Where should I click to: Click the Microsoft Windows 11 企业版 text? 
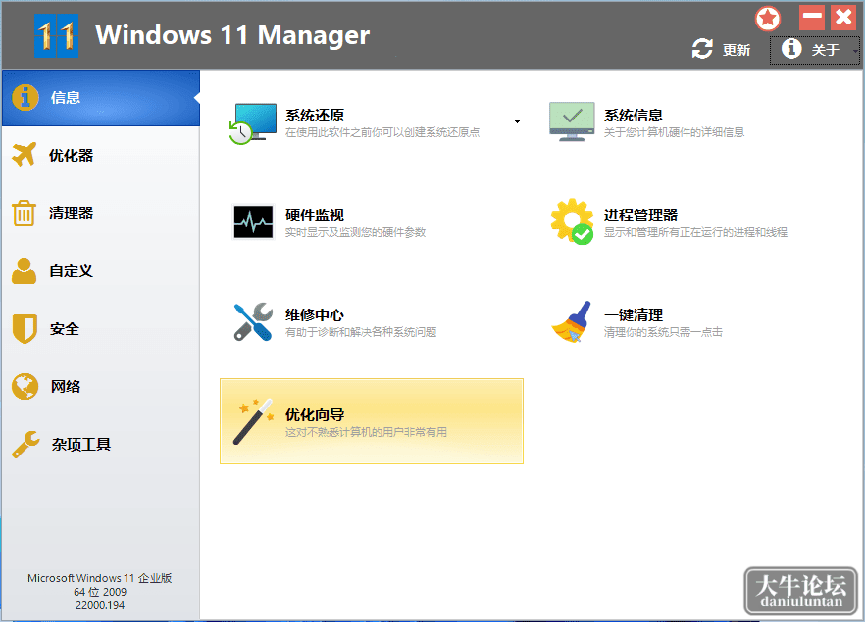[x=100, y=578]
